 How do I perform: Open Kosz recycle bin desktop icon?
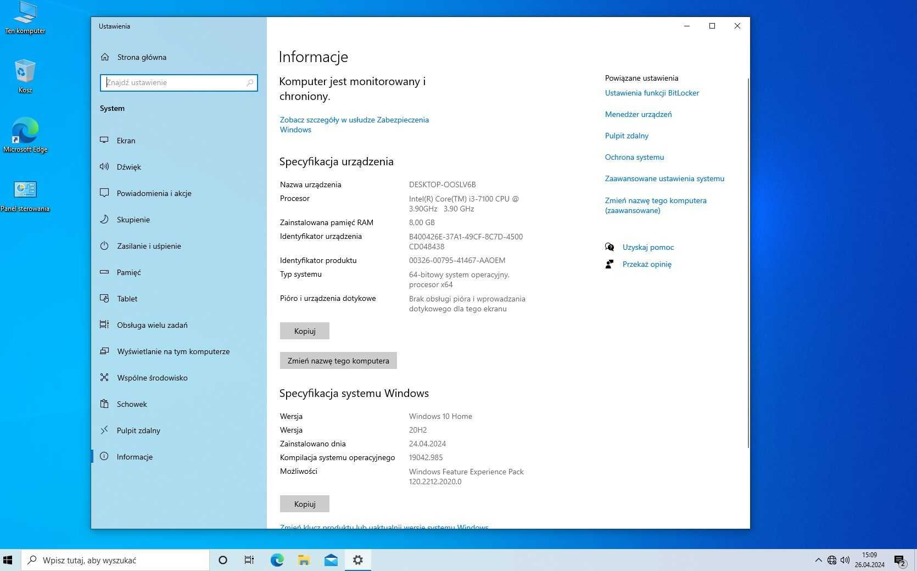pyautogui.click(x=25, y=76)
